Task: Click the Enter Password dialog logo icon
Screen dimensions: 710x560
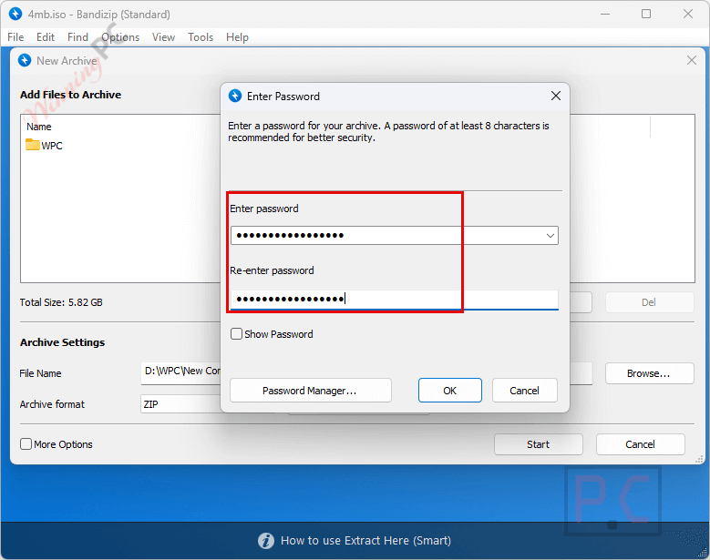Action: pyautogui.click(x=235, y=96)
